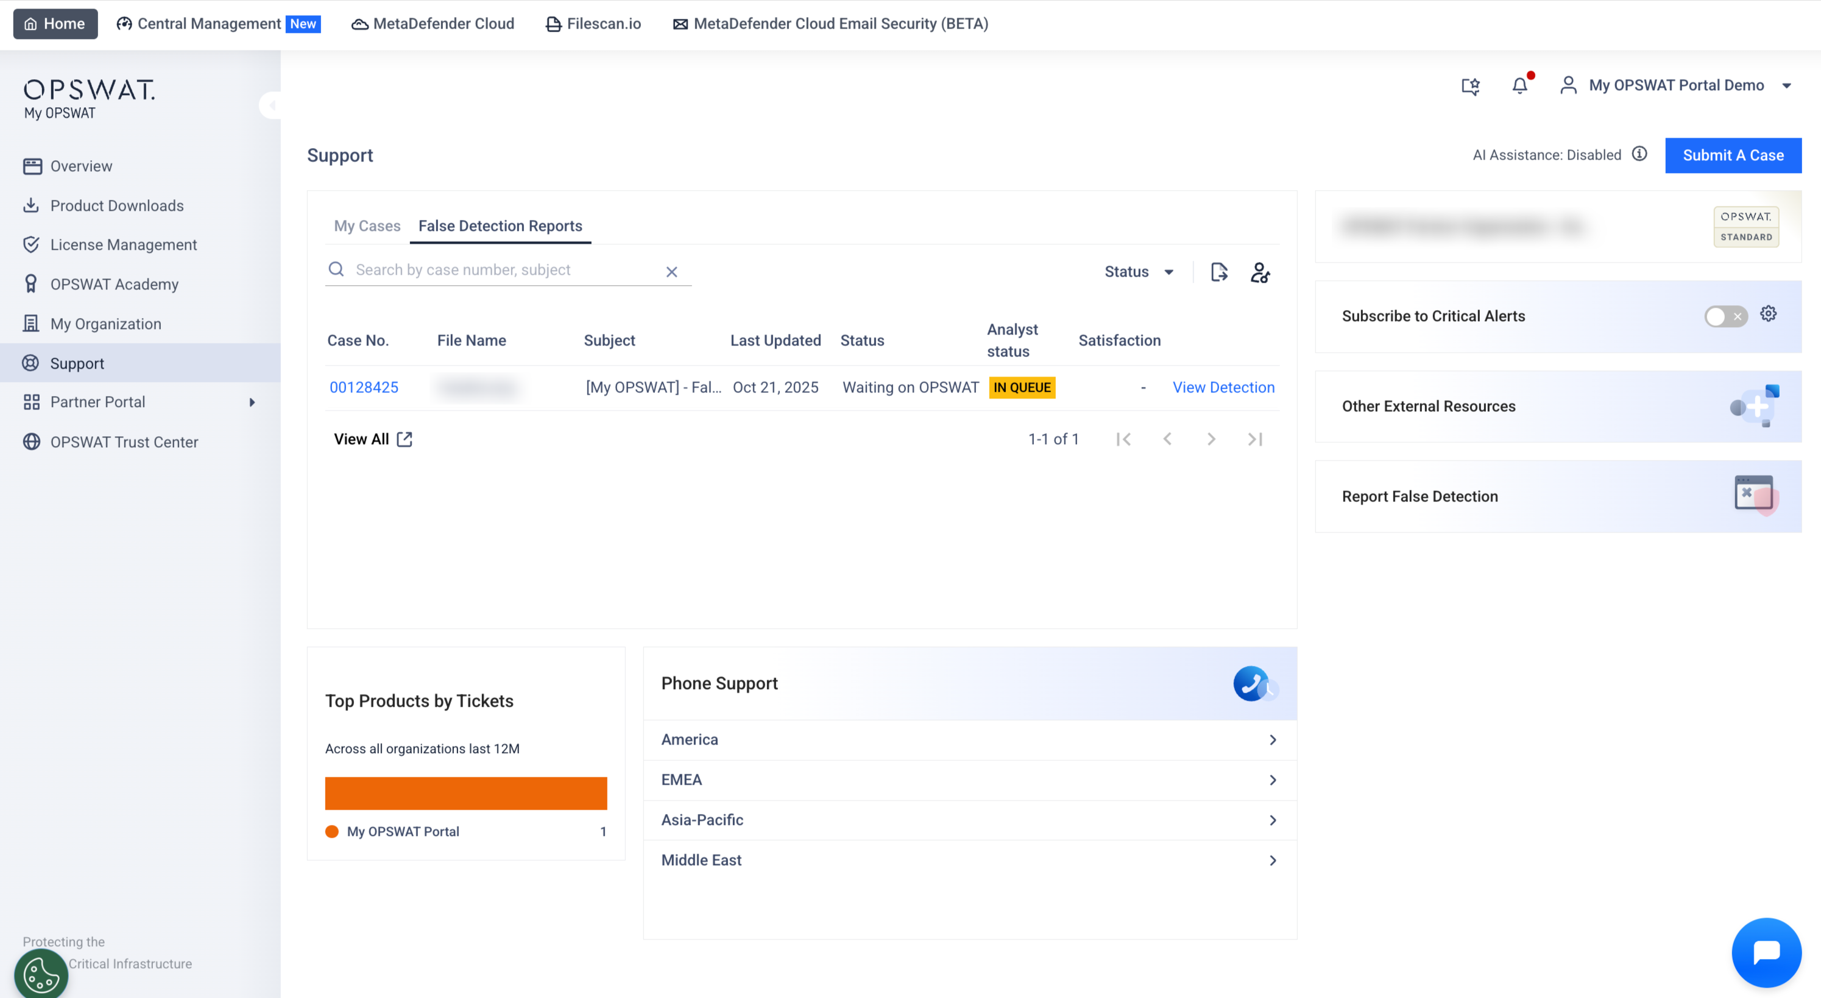Collapse the left sidebar panel
1821x998 pixels.
(x=272, y=105)
